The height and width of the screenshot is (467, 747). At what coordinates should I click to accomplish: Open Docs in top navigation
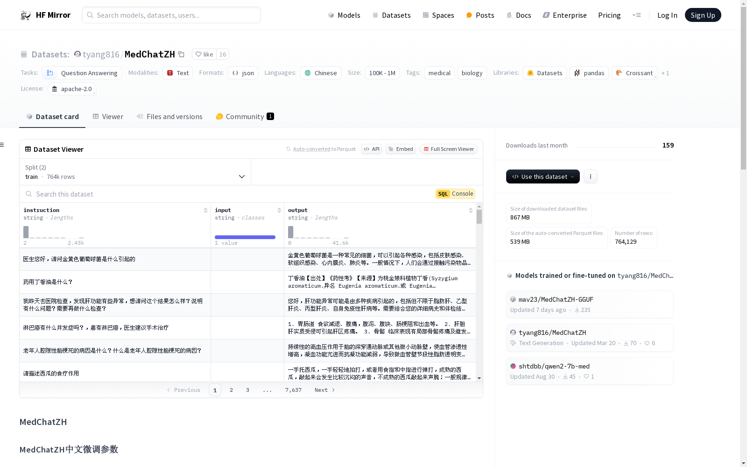[x=519, y=15]
